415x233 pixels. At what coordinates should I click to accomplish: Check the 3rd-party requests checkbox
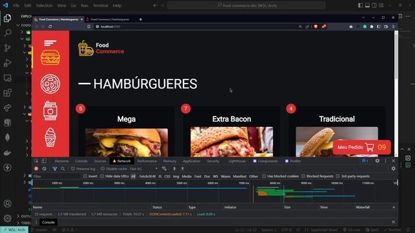pyautogui.click(x=338, y=176)
